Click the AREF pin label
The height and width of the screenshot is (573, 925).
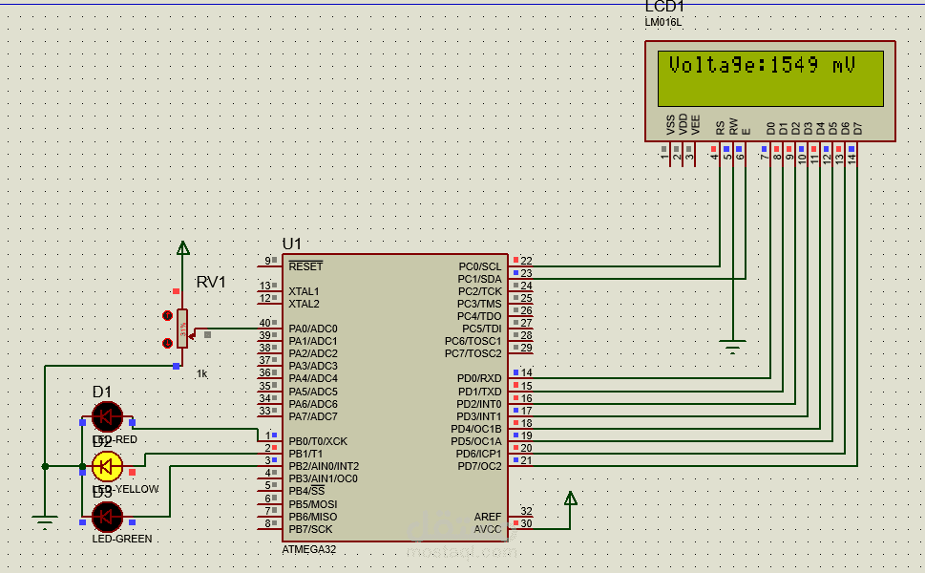488,517
